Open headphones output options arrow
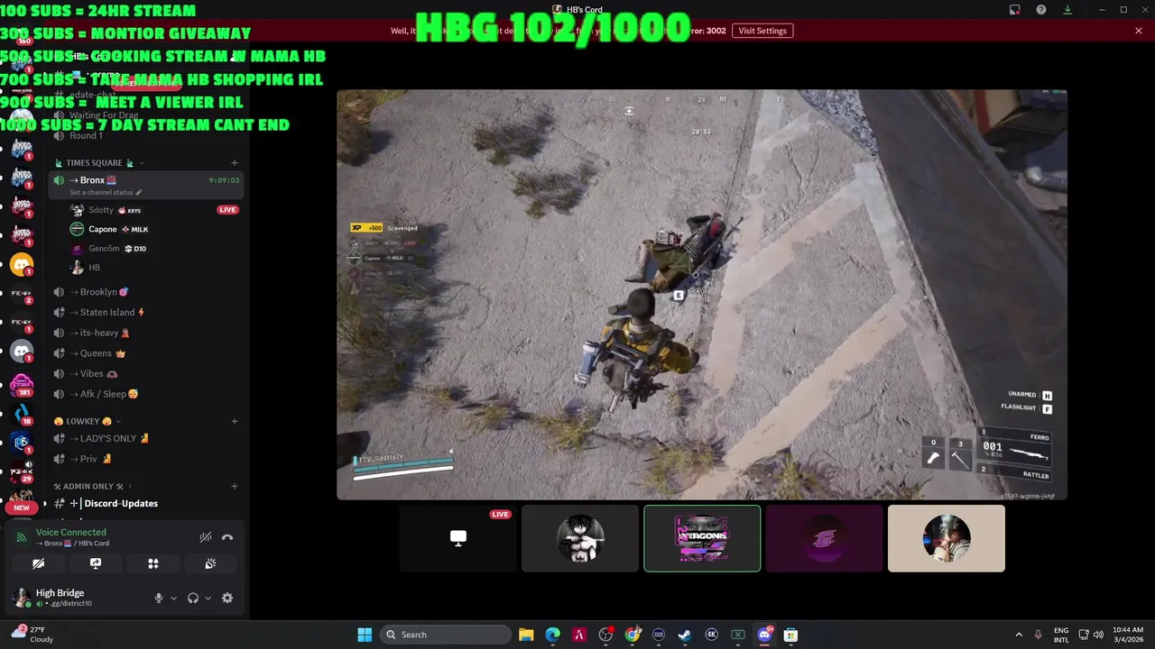1155x649 pixels. [208, 598]
